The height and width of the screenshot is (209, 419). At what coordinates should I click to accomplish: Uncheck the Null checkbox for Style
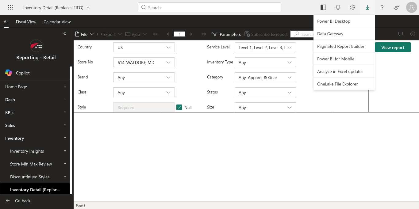tap(179, 107)
